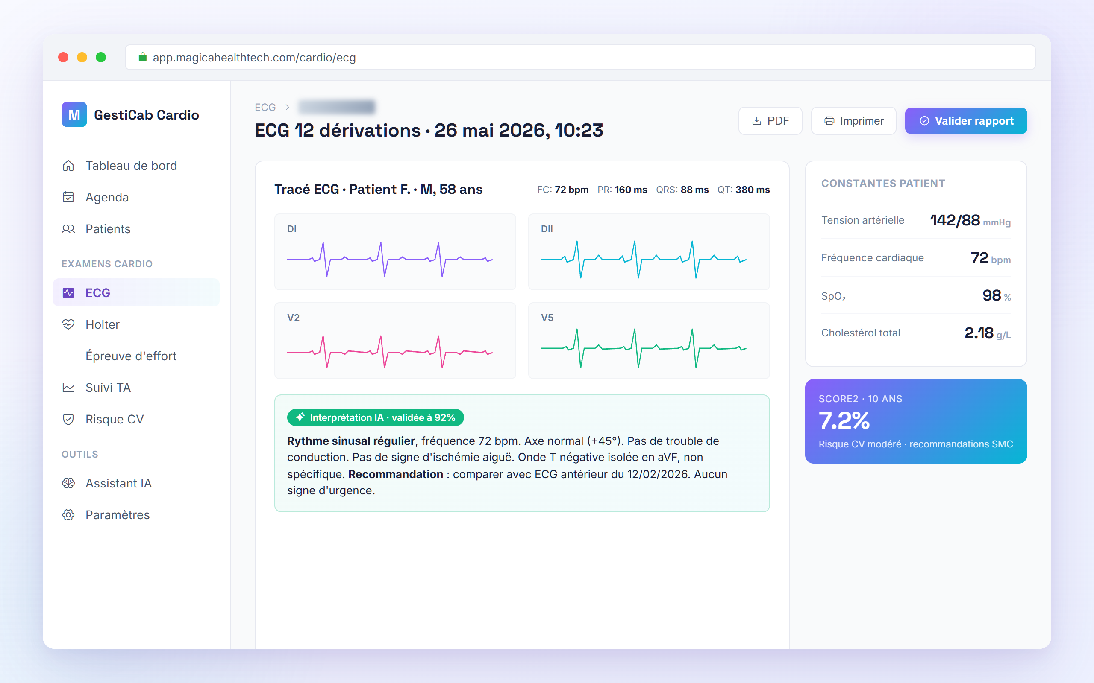Click the ECG waveform sidebar icon

tap(68, 293)
